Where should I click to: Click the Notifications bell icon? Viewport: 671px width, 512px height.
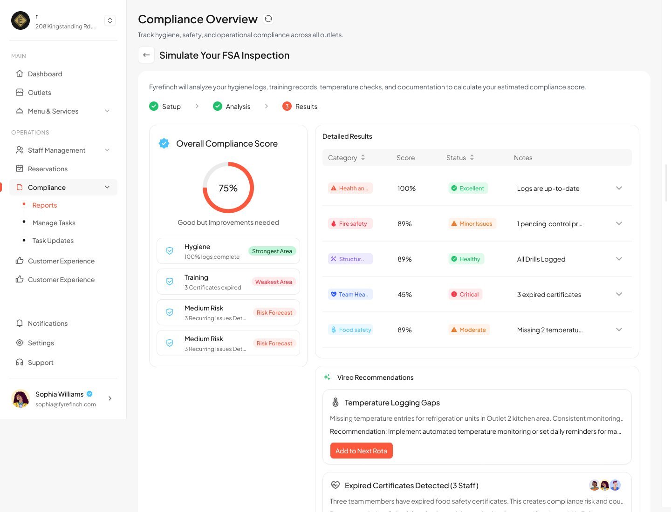point(20,323)
